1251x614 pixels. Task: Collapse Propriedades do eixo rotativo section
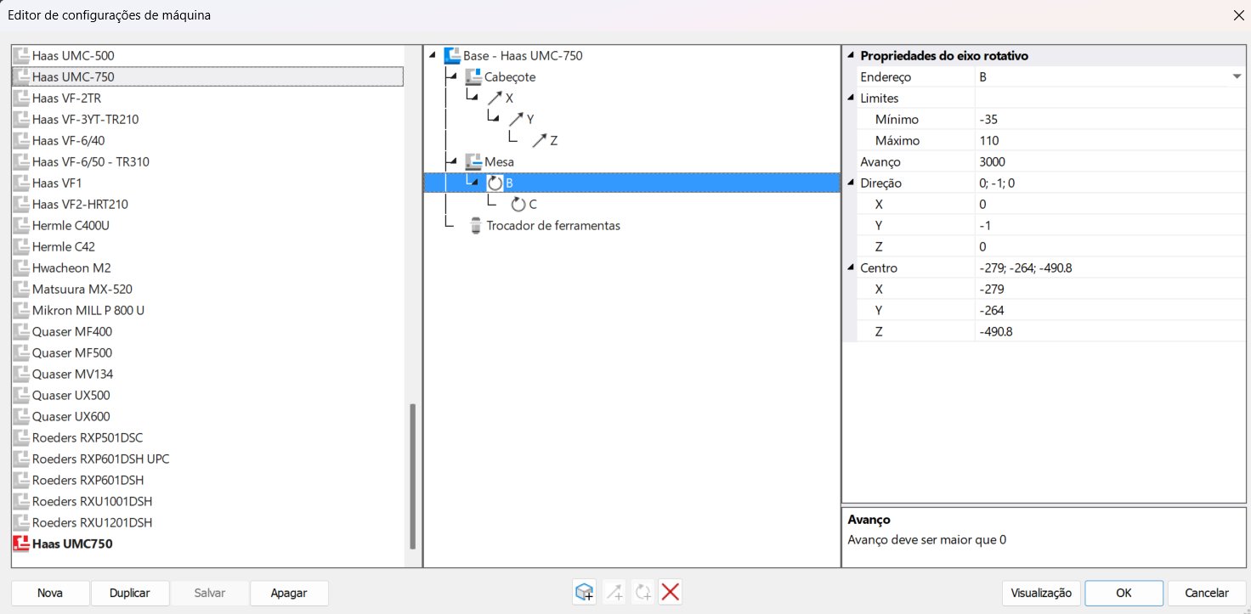click(851, 55)
